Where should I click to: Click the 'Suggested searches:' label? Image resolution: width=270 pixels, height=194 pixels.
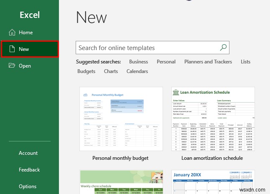pos(98,62)
